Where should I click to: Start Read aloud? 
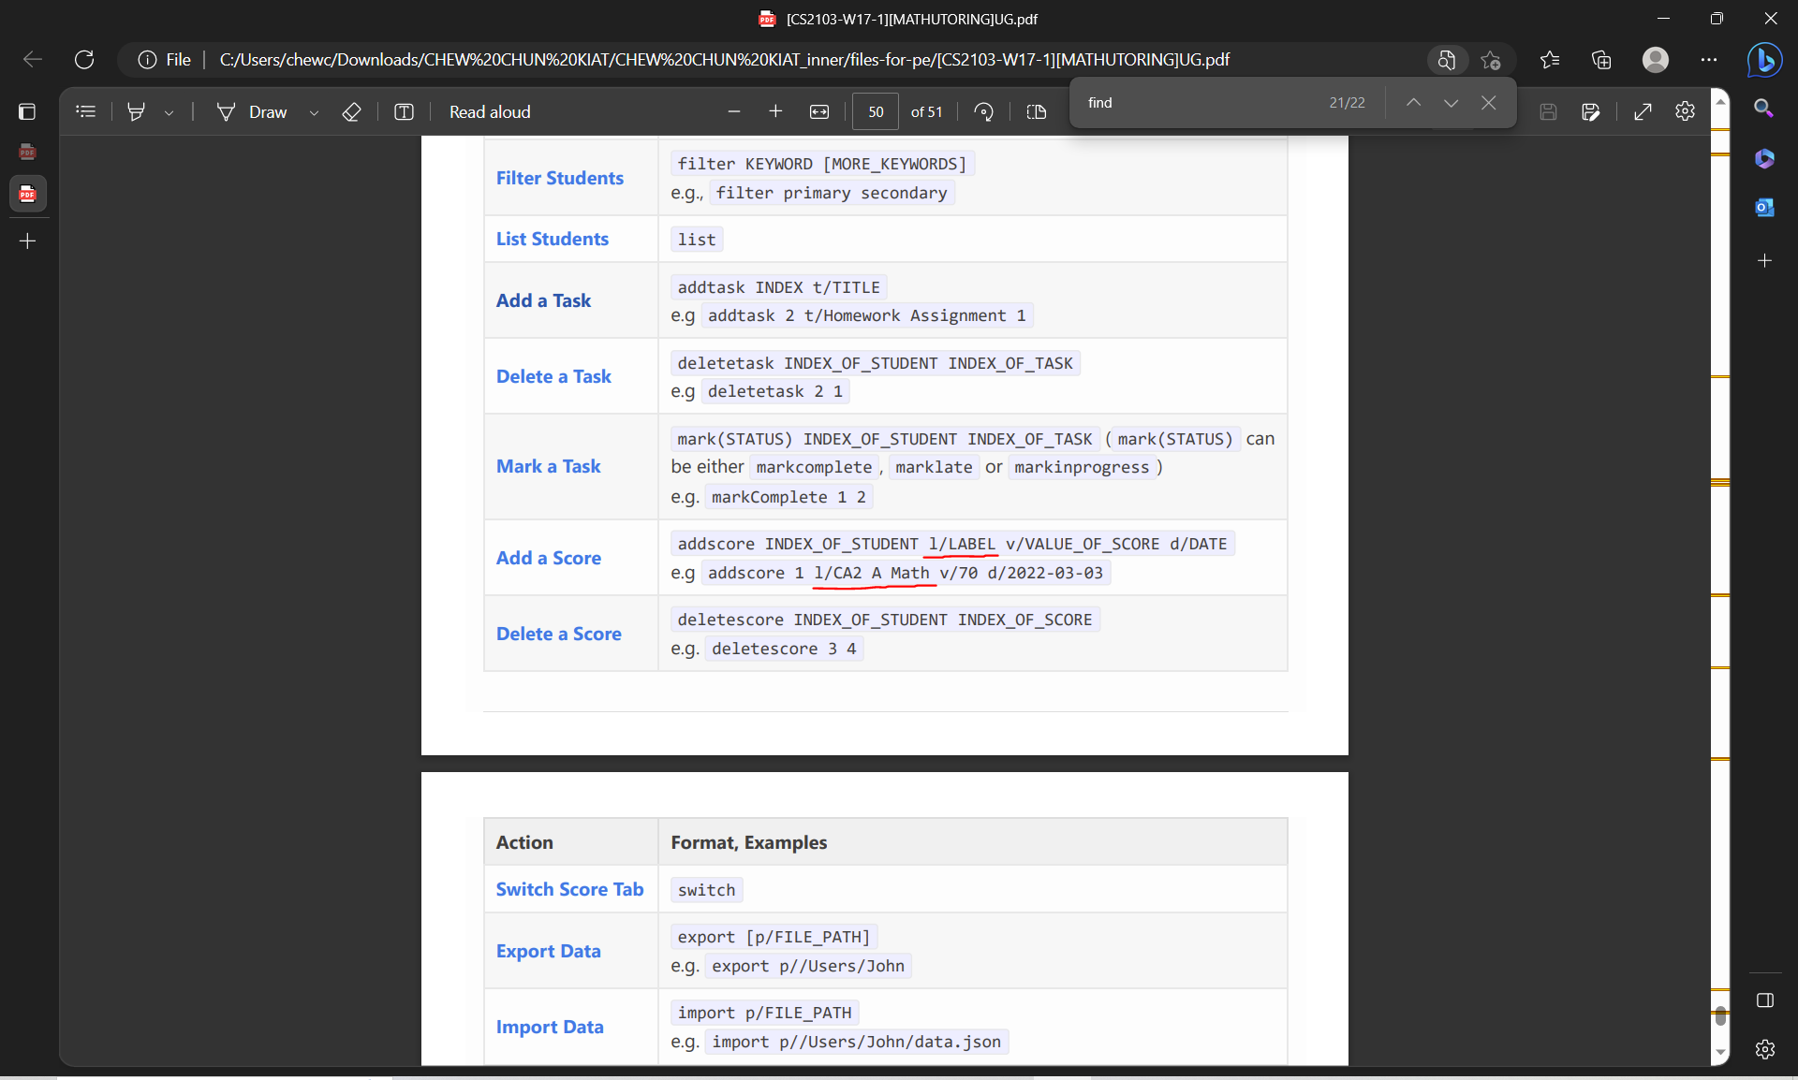coord(489,111)
